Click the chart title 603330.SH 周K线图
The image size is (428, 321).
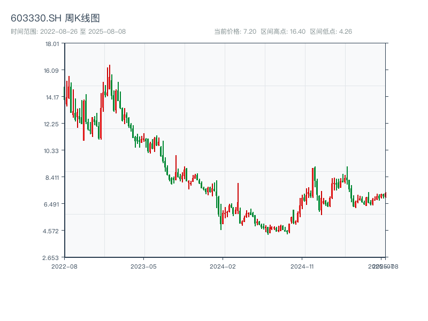[55, 19]
